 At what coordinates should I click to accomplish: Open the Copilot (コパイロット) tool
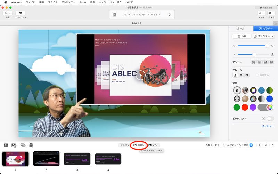21,13
